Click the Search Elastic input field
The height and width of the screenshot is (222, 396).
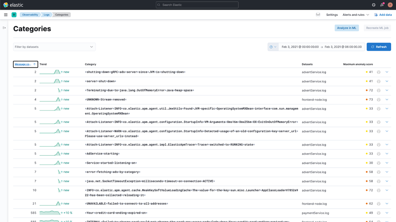(197, 5)
